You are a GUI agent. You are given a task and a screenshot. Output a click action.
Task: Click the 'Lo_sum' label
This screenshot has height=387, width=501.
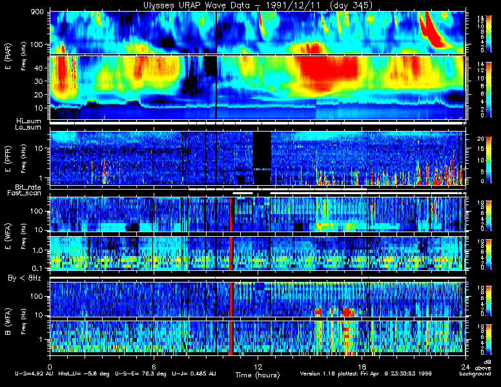[x=28, y=128]
